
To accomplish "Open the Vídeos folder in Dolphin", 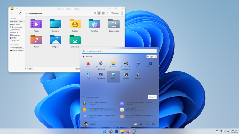I will tap(36, 25).
